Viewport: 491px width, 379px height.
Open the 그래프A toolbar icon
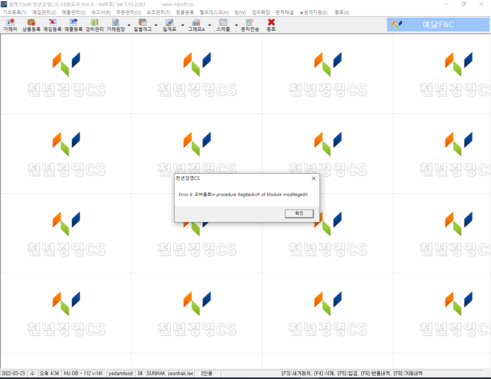click(x=196, y=25)
